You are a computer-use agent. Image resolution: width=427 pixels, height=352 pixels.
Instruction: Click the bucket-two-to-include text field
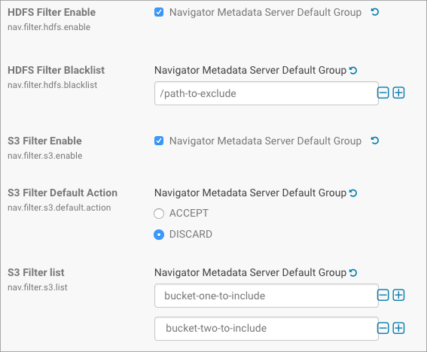[x=267, y=329]
